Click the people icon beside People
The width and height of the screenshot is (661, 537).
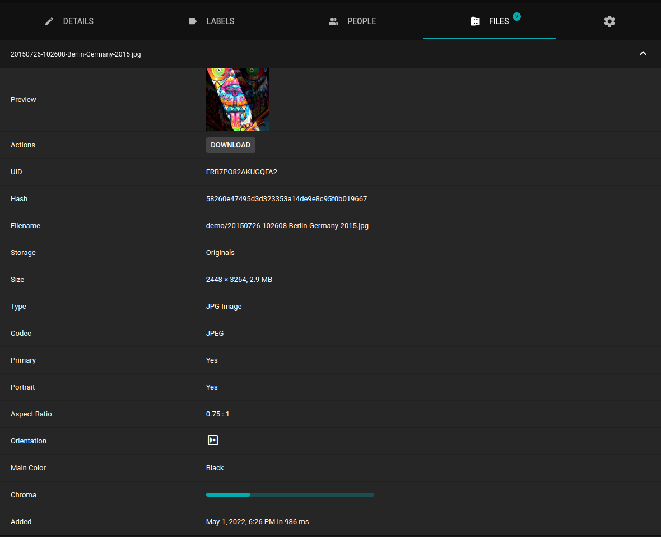click(333, 21)
